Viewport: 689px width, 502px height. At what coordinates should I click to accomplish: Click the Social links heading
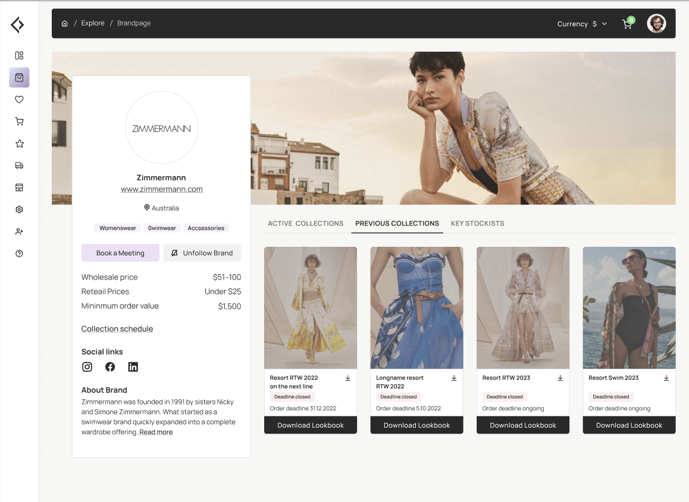click(x=102, y=352)
